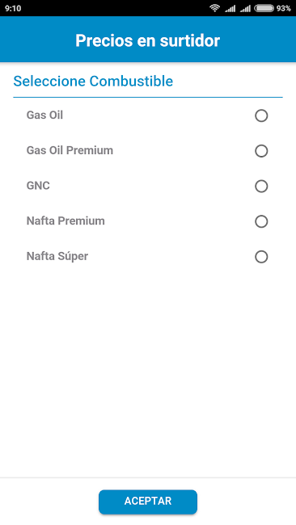
Task: Mark the Nafta Premium radio circle
Action: (x=261, y=221)
